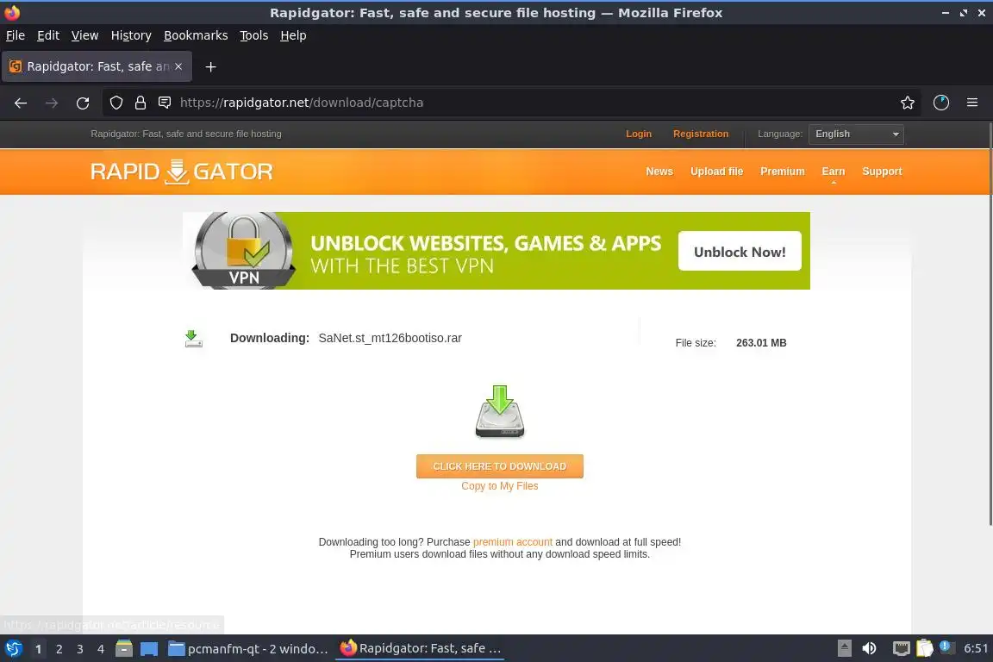The height and width of the screenshot is (662, 993).
Task: Select Rapidgator Firefox window in taskbar
Action: click(420, 649)
